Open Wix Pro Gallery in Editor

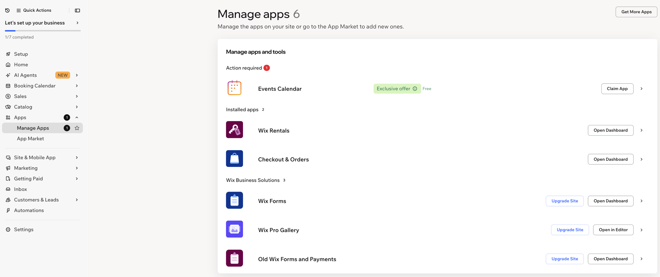613,230
